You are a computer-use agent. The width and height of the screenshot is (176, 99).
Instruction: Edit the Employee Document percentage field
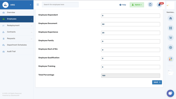click(x=130, y=24)
